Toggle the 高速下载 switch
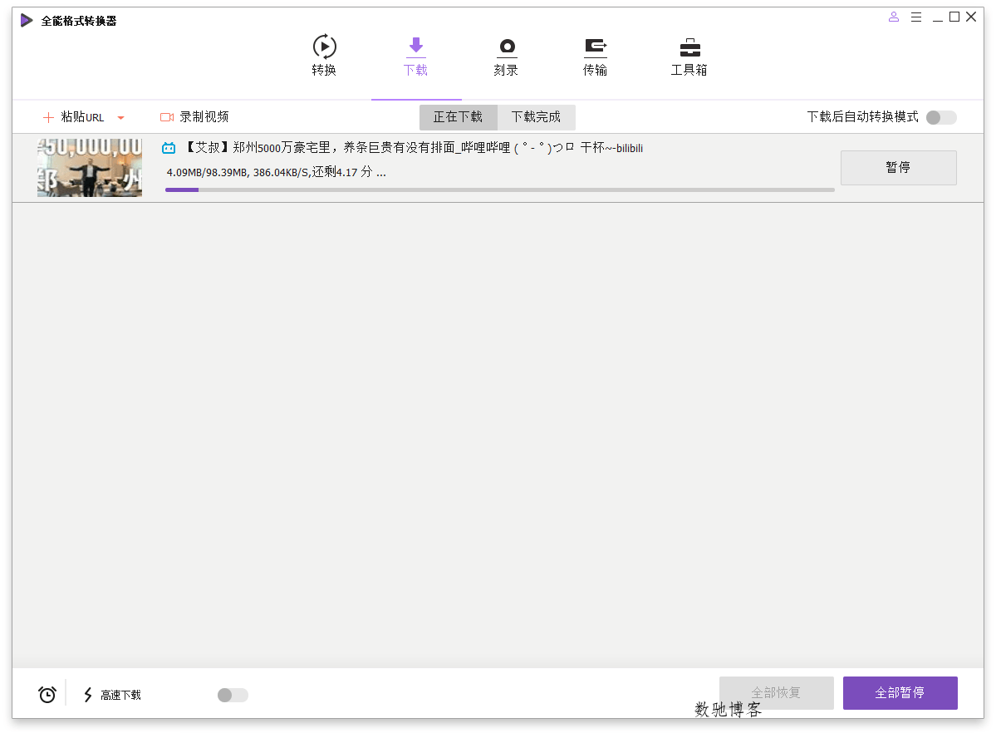 pyautogui.click(x=233, y=696)
